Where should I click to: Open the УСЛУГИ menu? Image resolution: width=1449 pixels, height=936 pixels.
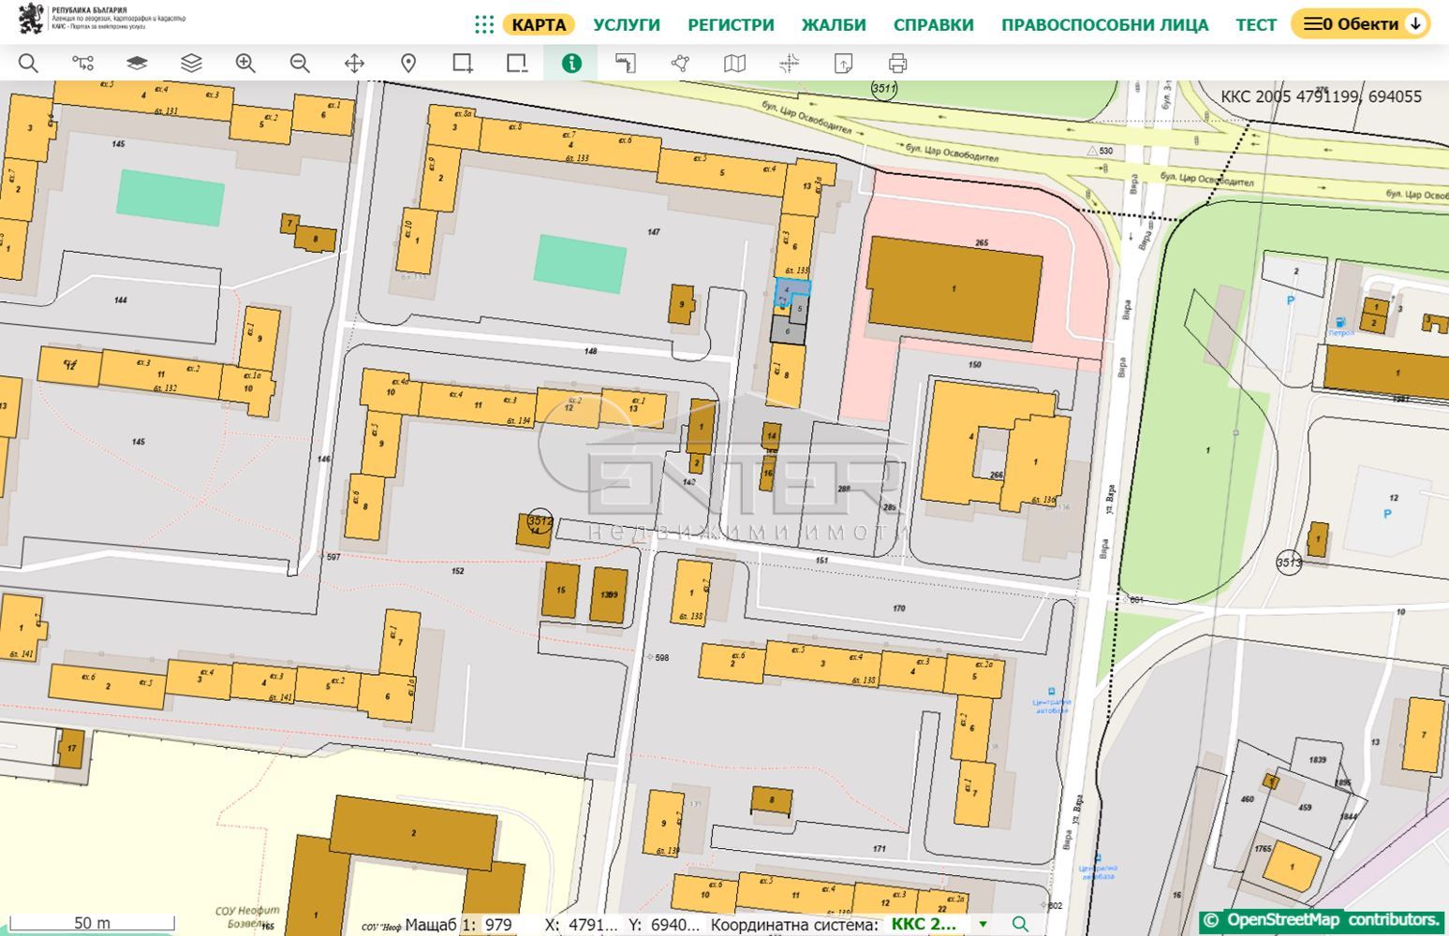(x=627, y=25)
